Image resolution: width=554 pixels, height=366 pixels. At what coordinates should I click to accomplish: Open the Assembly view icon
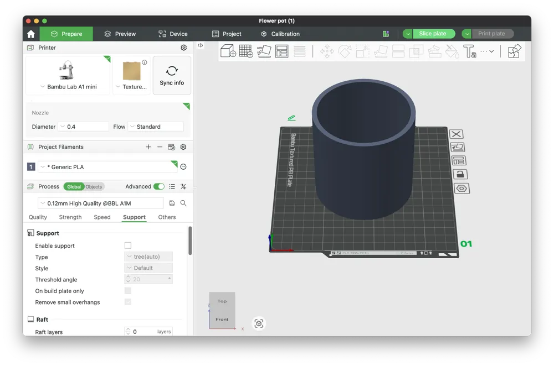tap(515, 51)
